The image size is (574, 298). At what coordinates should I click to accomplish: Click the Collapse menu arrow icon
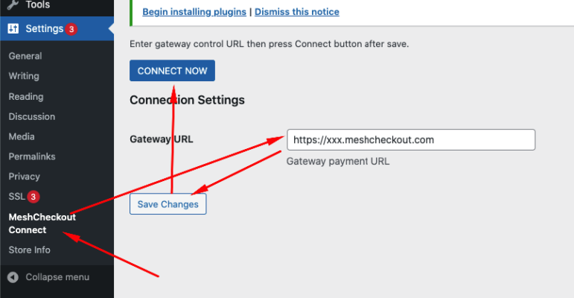(13, 277)
